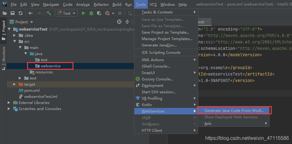Click the Navigate Back arrow icon

pyautogui.click(x=30, y=13)
